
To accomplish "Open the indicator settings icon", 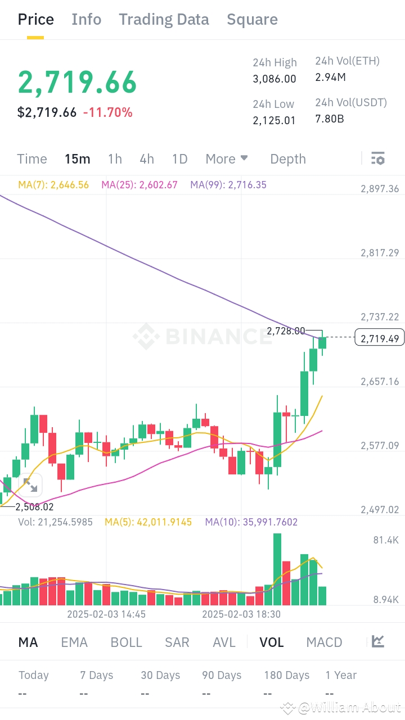I will point(378,159).
